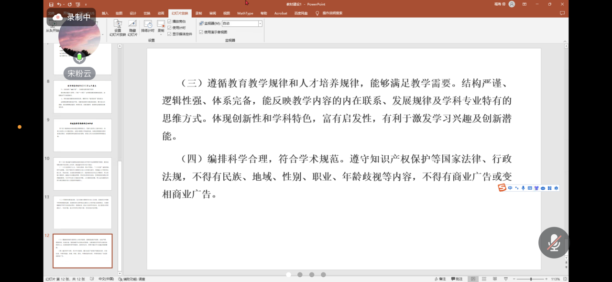This screenshot has height=282, width=612.
Task: Click the save icon in title bar
Action: tap(51, 4)
